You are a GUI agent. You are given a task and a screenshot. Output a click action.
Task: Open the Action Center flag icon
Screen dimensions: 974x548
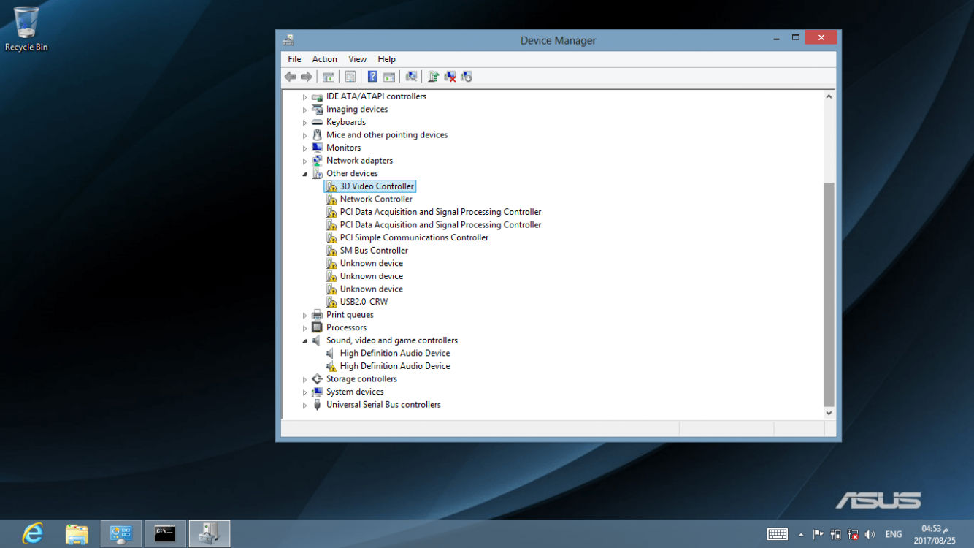point(818,534)
